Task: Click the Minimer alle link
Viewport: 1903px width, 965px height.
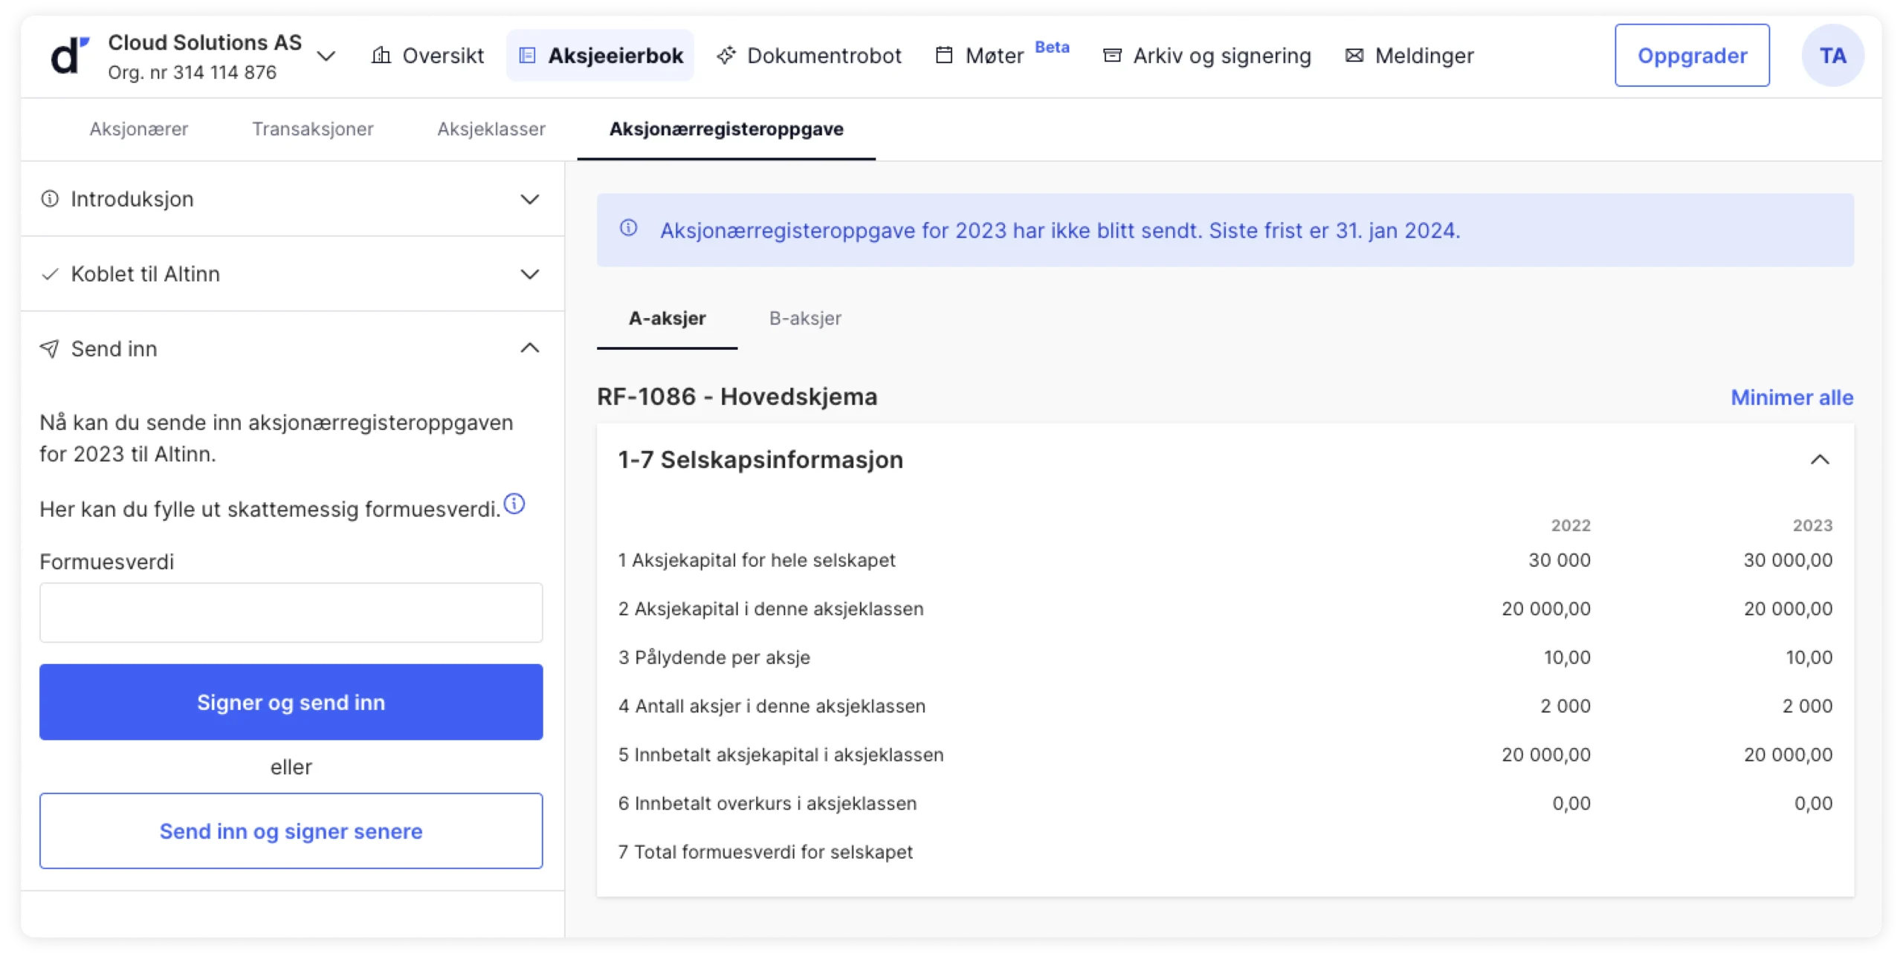Action: (1791, 397)
